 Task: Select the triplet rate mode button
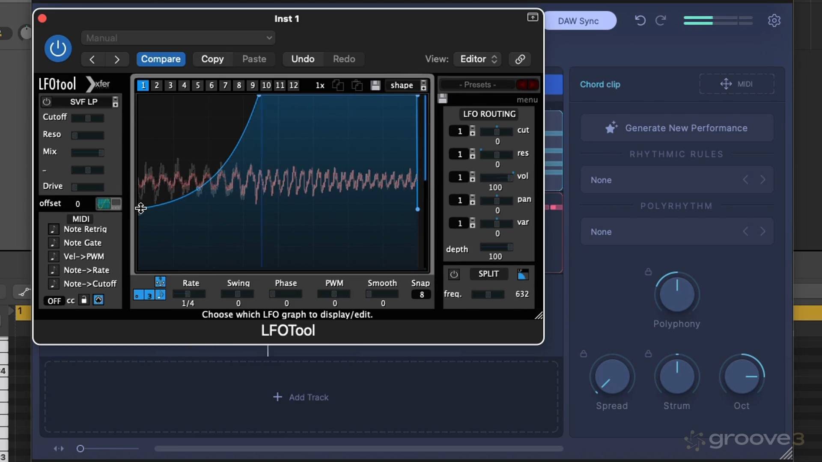149,295
